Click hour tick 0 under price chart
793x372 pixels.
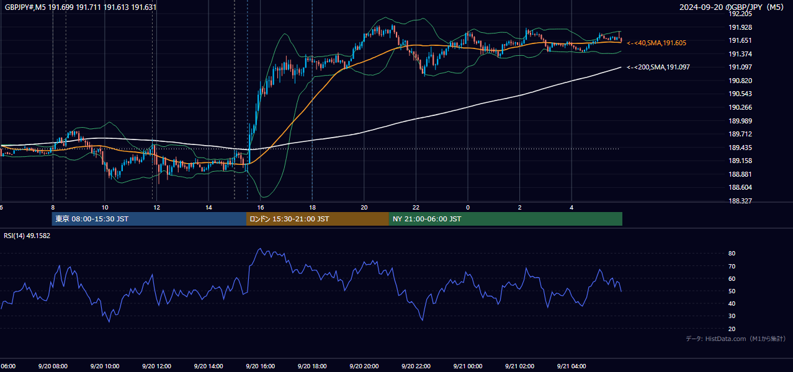[468, 208]
